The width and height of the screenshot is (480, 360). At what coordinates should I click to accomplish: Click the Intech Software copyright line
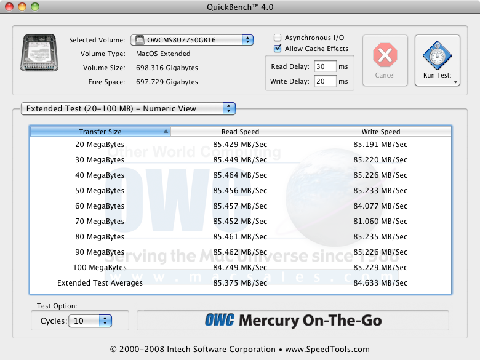[x=240, y=350]
